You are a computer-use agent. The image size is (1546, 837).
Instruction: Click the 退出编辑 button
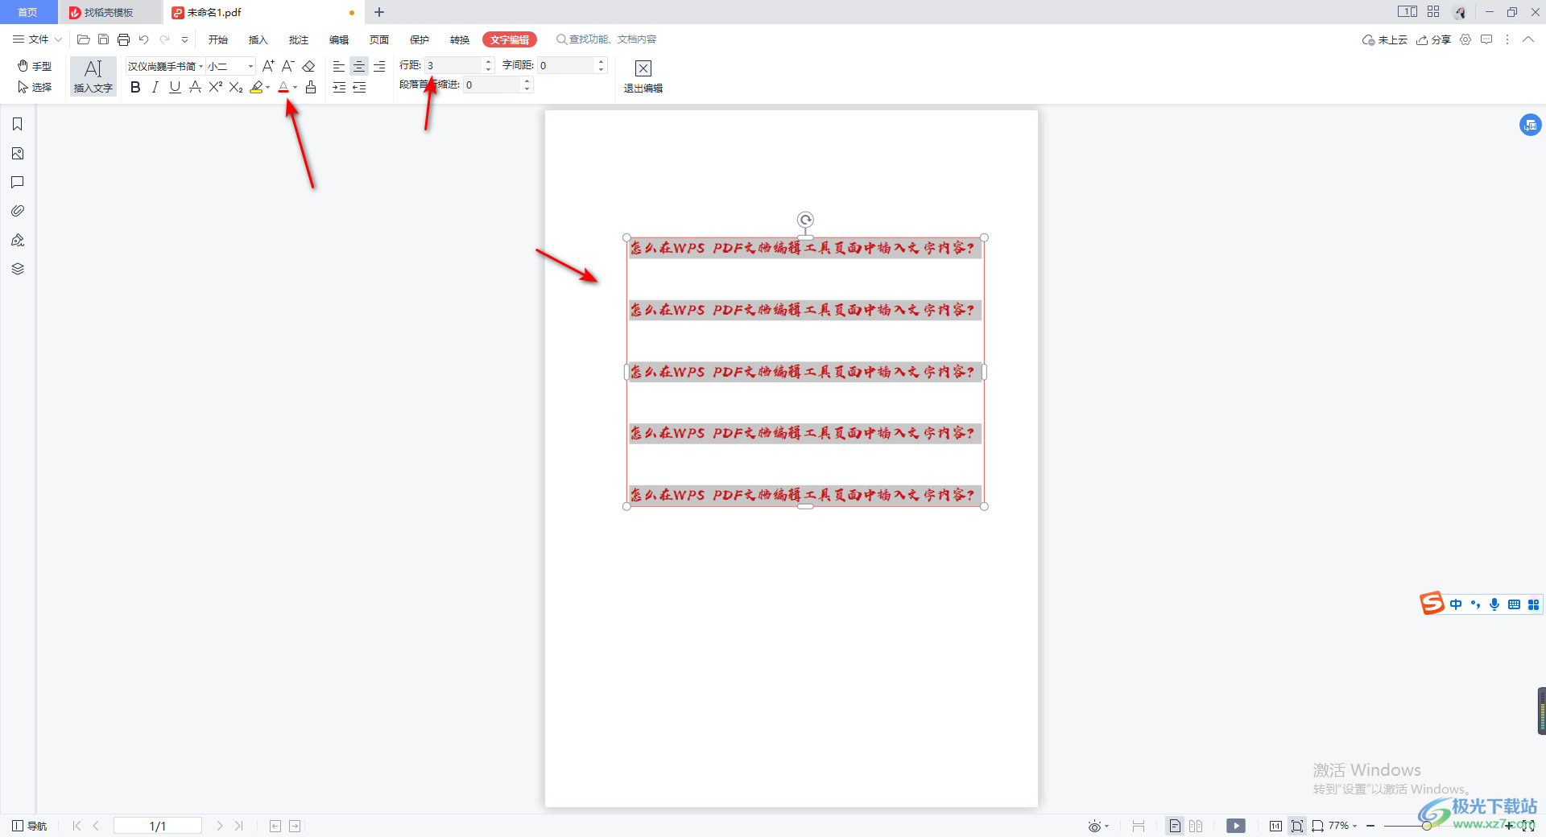coord(643,76)
